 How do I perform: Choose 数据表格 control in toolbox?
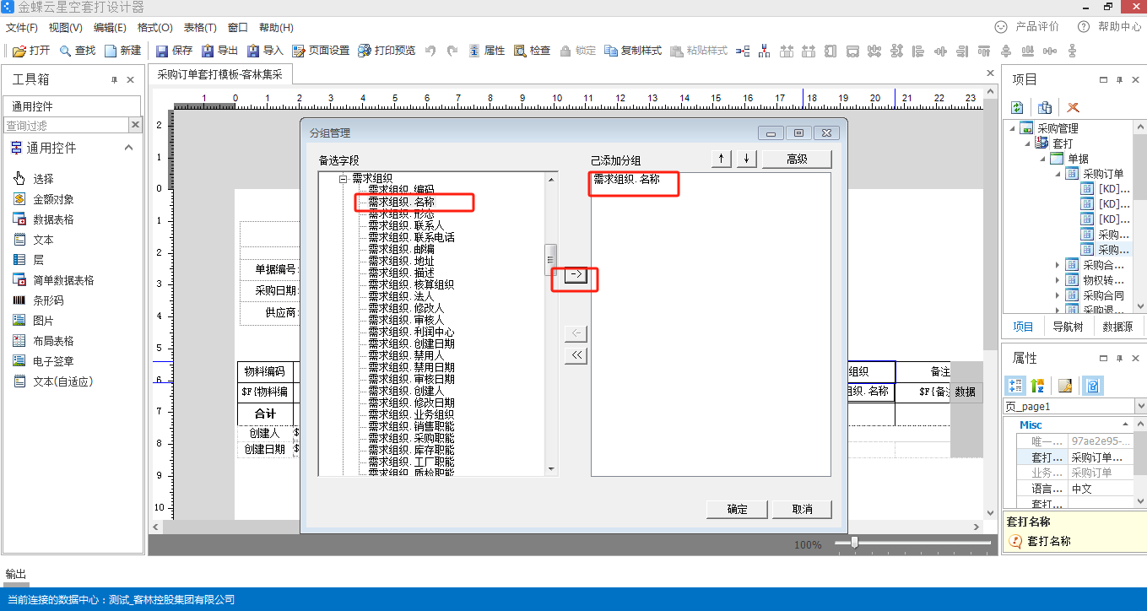(43, 219)
